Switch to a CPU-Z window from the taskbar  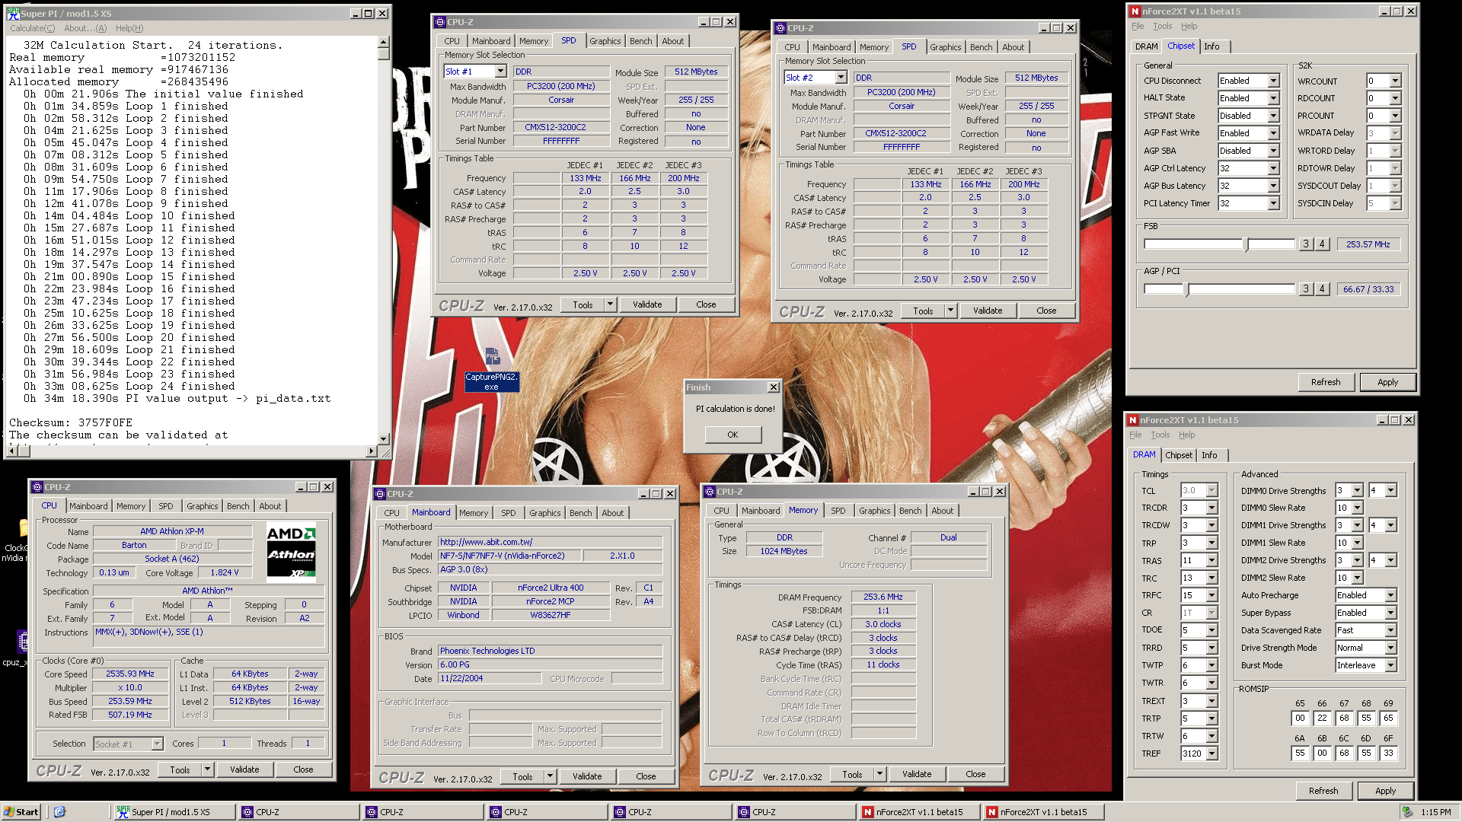coord(297,811)
